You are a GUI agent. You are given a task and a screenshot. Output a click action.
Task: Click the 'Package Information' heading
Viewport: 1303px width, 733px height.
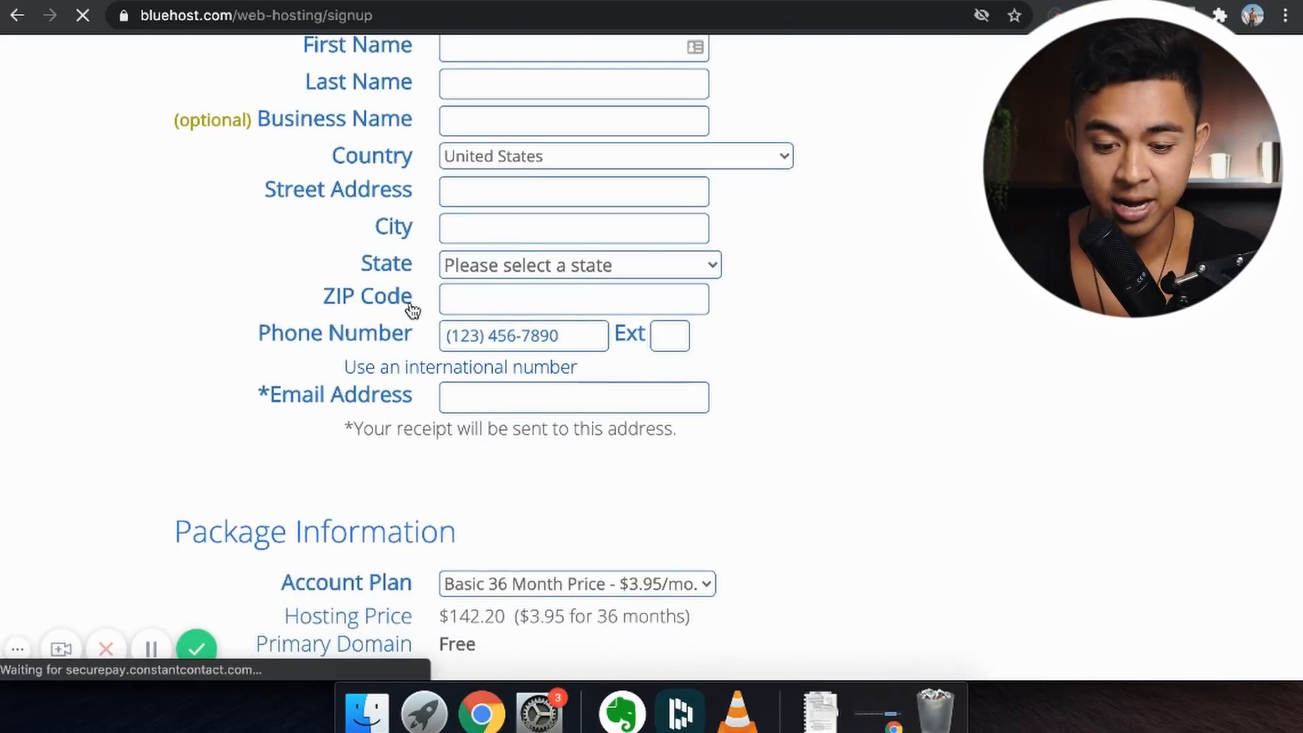[x=315, y=532]
